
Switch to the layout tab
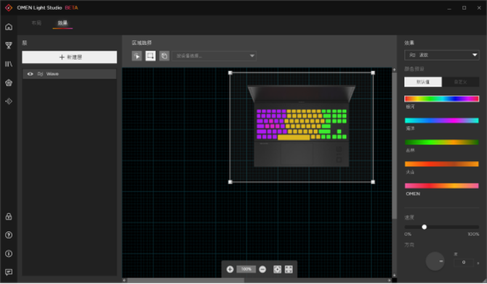(x=36, y=23)
